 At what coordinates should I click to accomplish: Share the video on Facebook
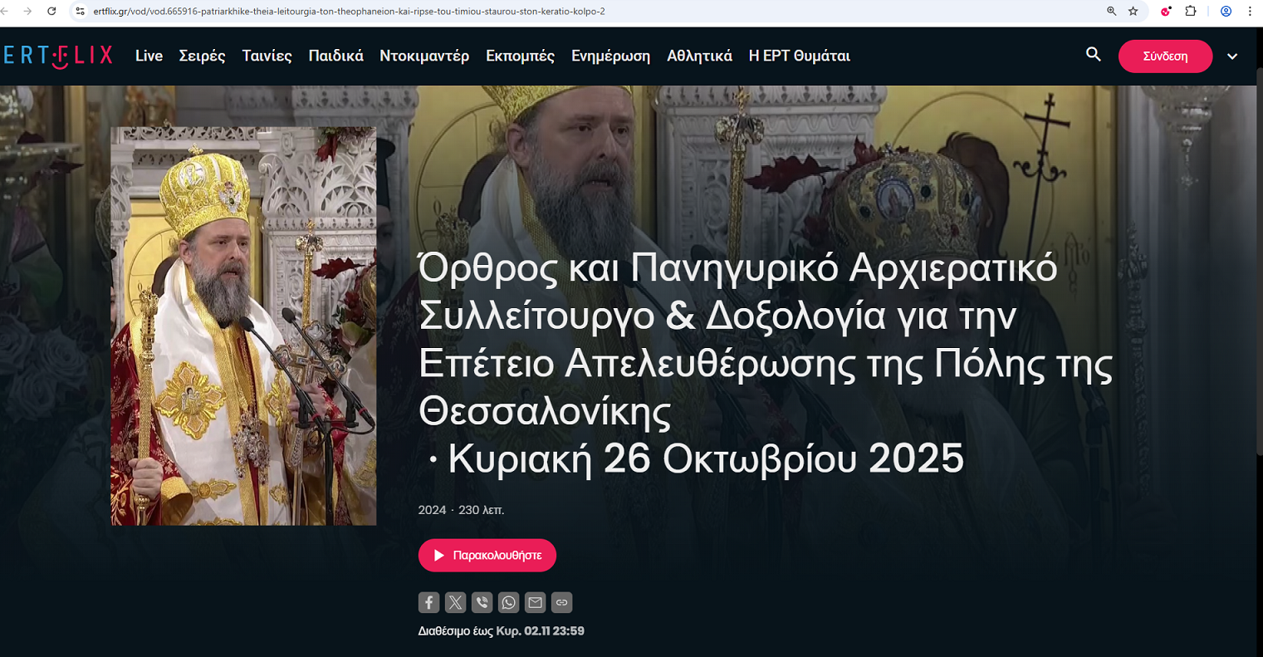pyautogui.click(x=428, y=602)
